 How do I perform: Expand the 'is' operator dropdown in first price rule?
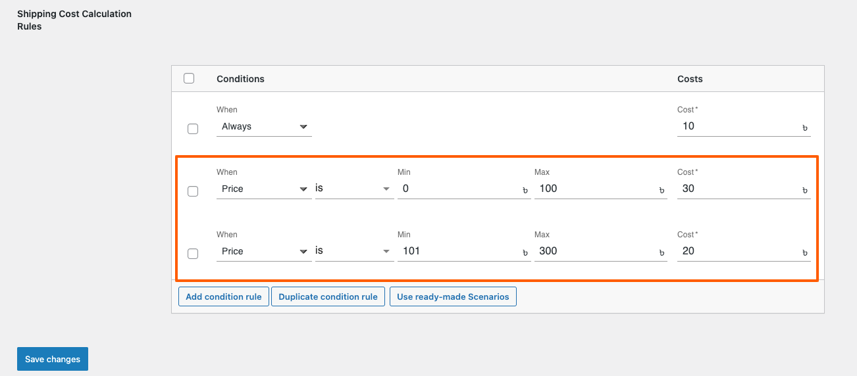[x=353, y=189]
